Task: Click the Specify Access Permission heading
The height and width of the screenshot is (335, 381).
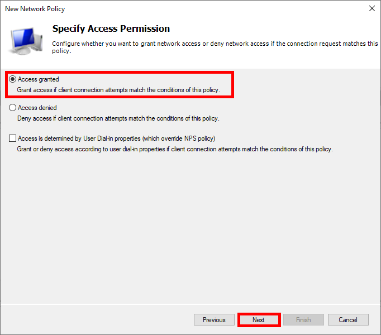Action: pos(111,28)
